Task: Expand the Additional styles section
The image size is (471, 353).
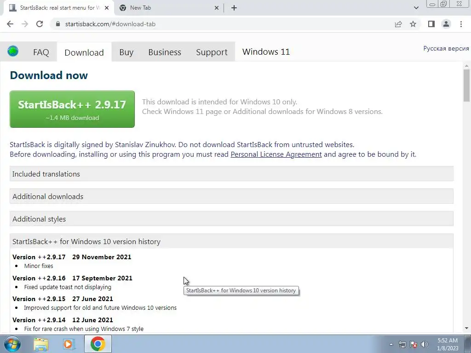Action: tap(231, 219)
